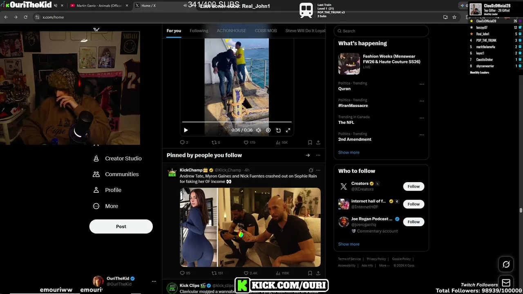Image resolution: width=523 pixels, height=294 pixels.
Task: Open KickChamp profile avatar
Action: pyautogui.click(x=172, y=173)
